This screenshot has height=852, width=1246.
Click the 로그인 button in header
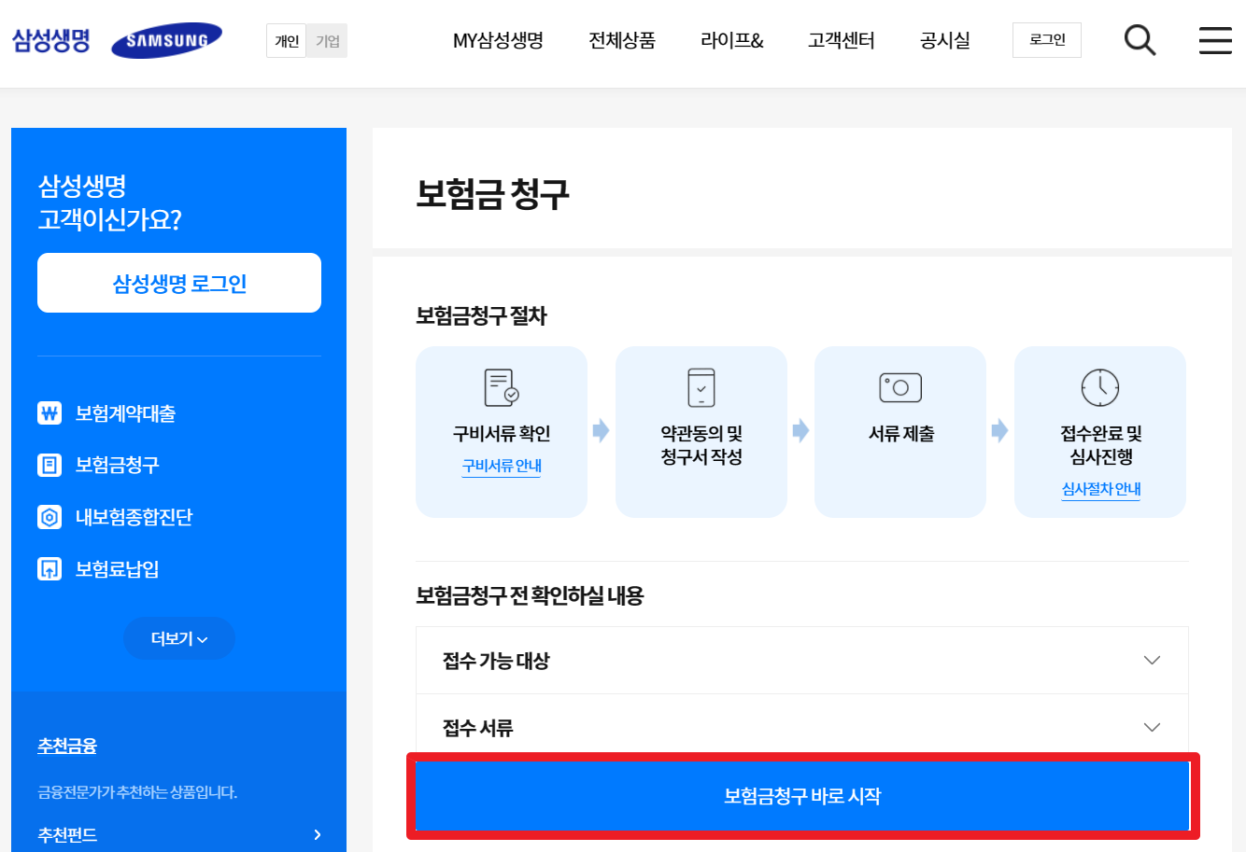[x=1047, y=40]
